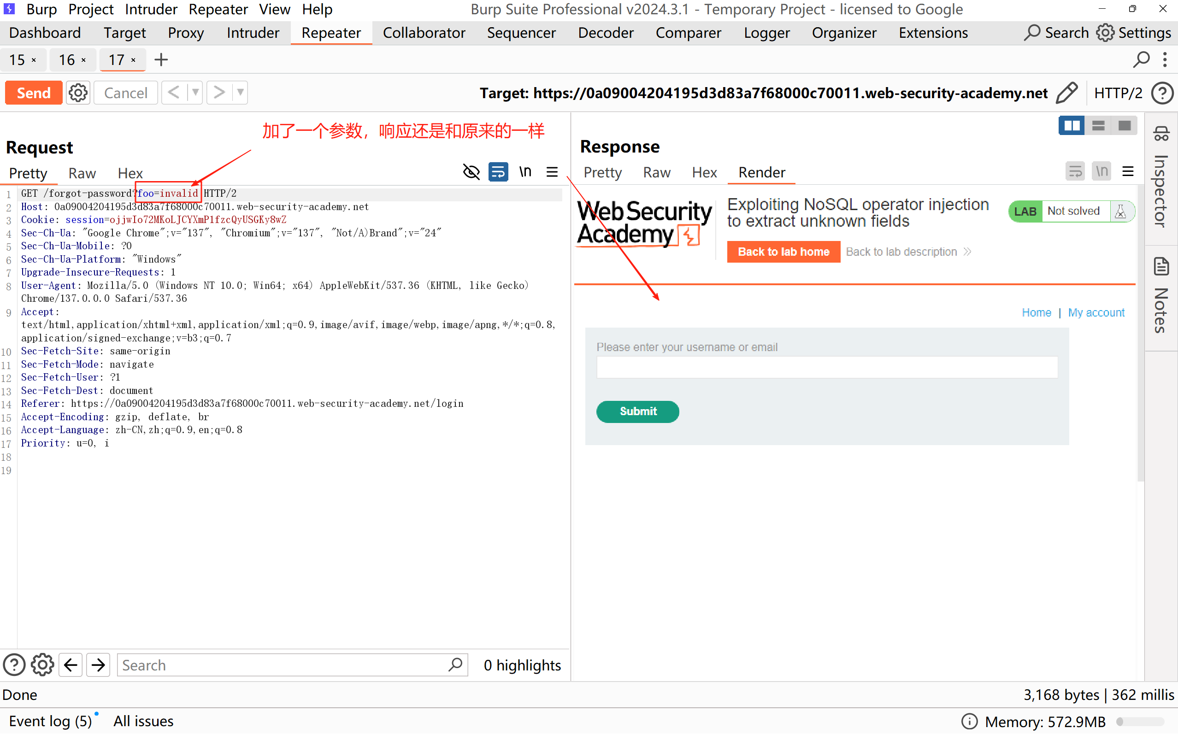Expand the history forward dropdown arrow
This screenshot has width=1178, height=734.
click(241, 92)
